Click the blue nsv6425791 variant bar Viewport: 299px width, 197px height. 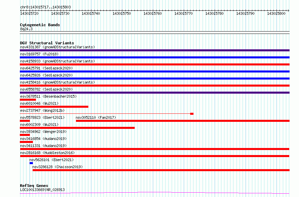pyautogui.click(x=155, y=71)
